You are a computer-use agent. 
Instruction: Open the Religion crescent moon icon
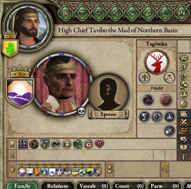[x=164, y=13]
